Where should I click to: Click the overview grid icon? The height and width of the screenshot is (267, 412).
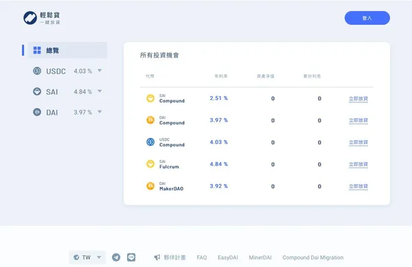37,50
